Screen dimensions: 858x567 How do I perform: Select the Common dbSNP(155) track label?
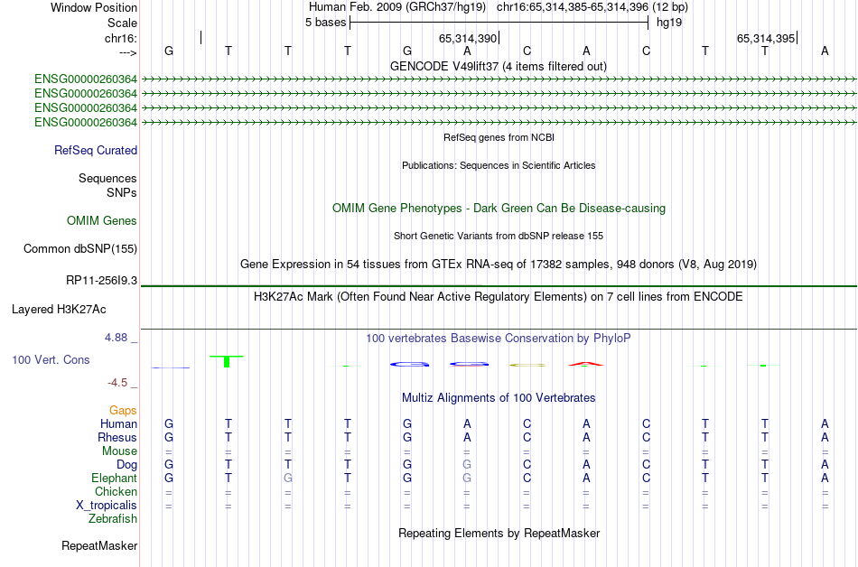(x=79, y=249)
